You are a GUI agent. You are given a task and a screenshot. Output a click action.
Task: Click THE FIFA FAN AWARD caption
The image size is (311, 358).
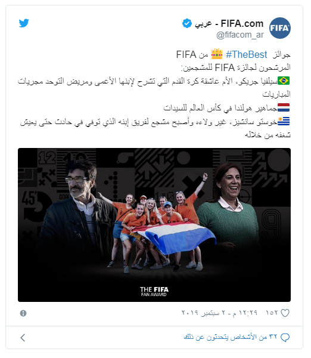154,292
